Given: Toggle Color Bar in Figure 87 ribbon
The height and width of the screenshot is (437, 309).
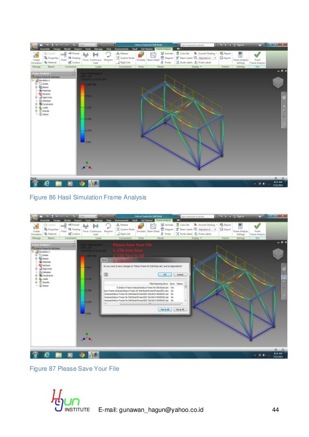Looking at the screenshot, I should point(183,225).
